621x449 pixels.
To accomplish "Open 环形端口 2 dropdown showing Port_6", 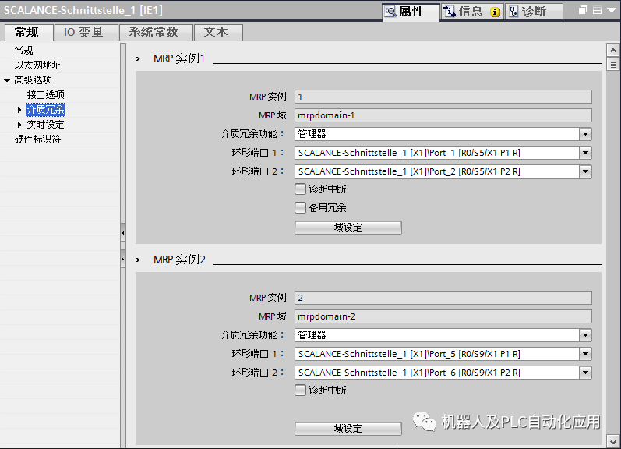I will click(x=585, y=373).
